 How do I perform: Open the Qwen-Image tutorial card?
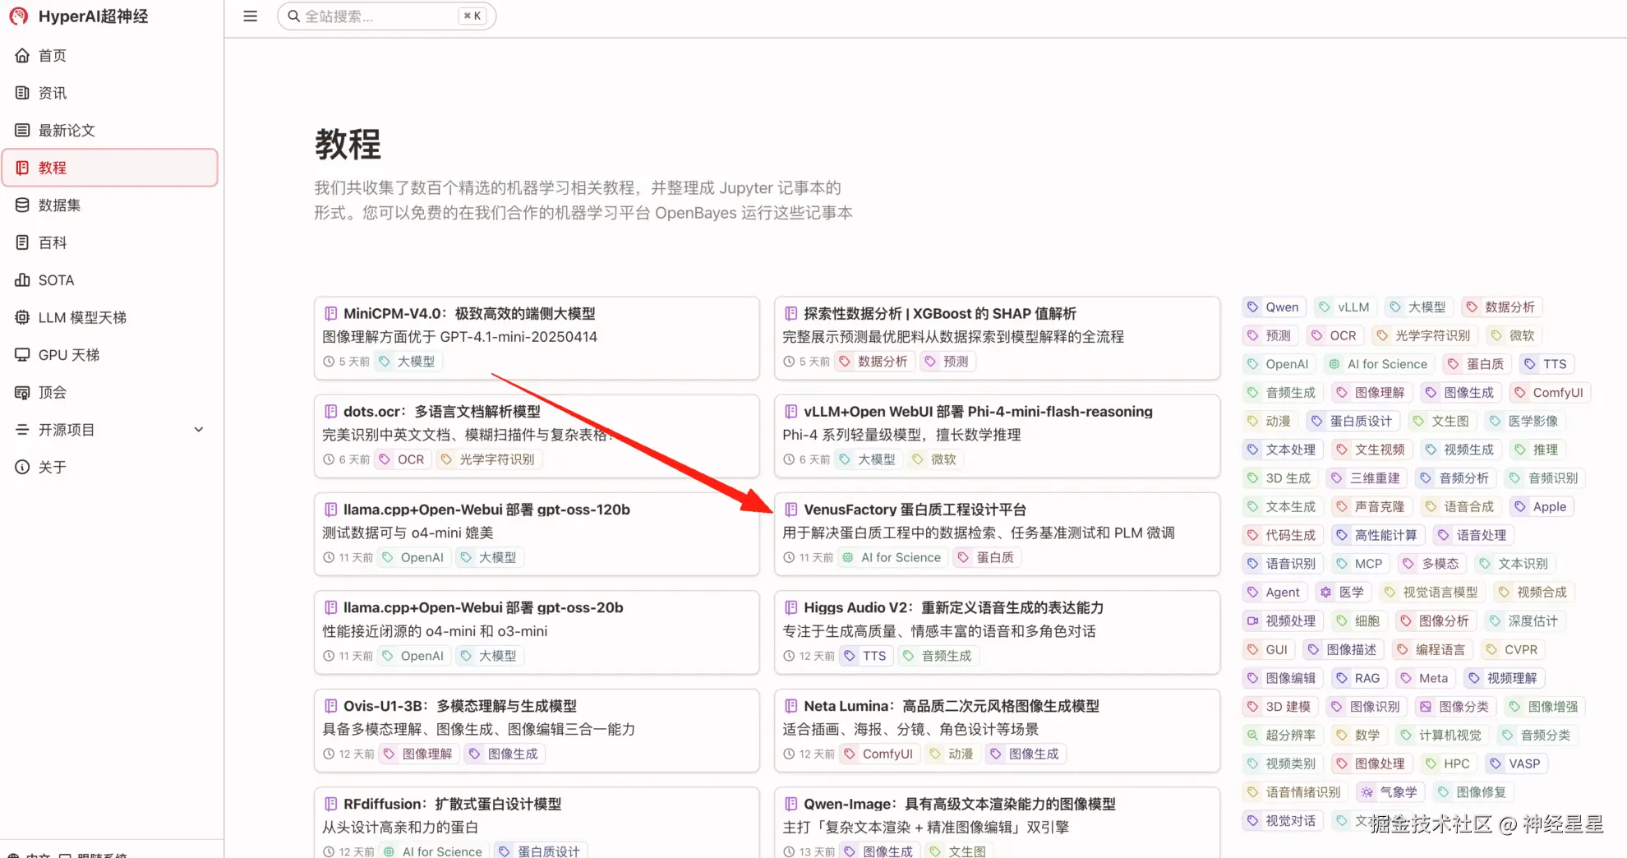(x=996, y=822)
